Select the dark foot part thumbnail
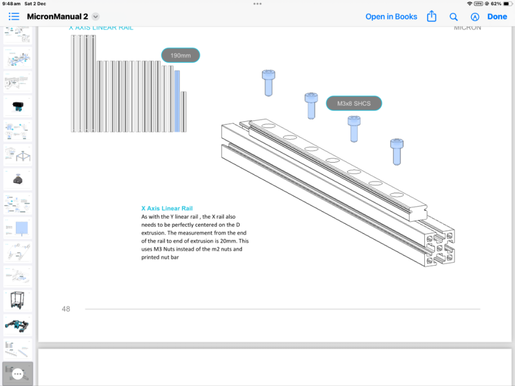The height and width of the screenshot is (386, 515). 18,179
